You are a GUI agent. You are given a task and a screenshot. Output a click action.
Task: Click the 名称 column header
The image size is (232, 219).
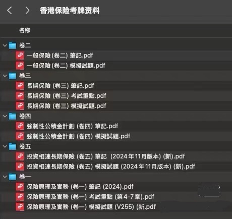pos(25,30)
